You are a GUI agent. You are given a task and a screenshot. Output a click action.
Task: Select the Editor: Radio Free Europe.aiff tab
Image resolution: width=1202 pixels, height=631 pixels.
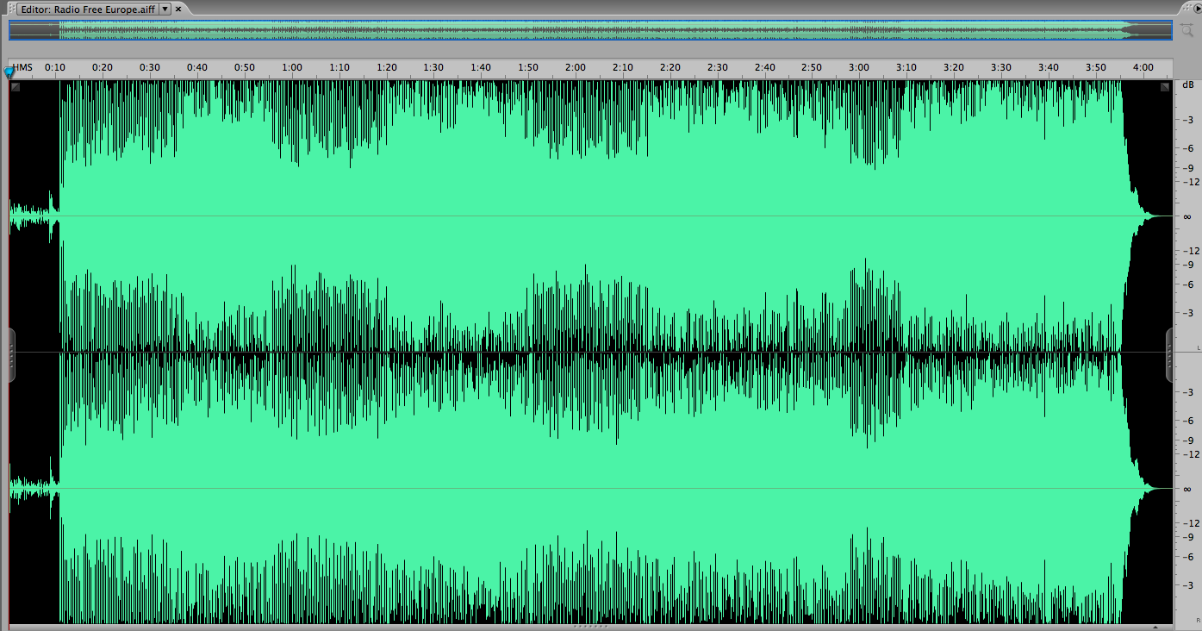click(89, 9)
